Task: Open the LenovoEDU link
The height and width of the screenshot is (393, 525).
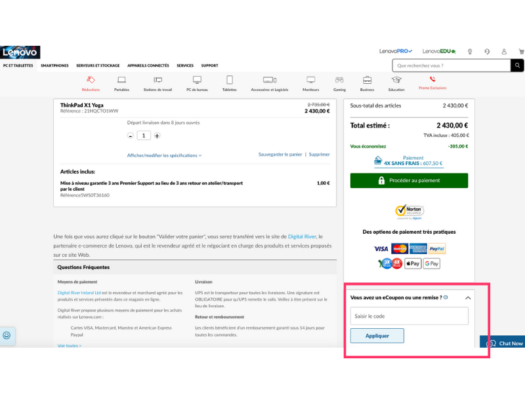Action: pyautogui.click(x=439, y=51)
